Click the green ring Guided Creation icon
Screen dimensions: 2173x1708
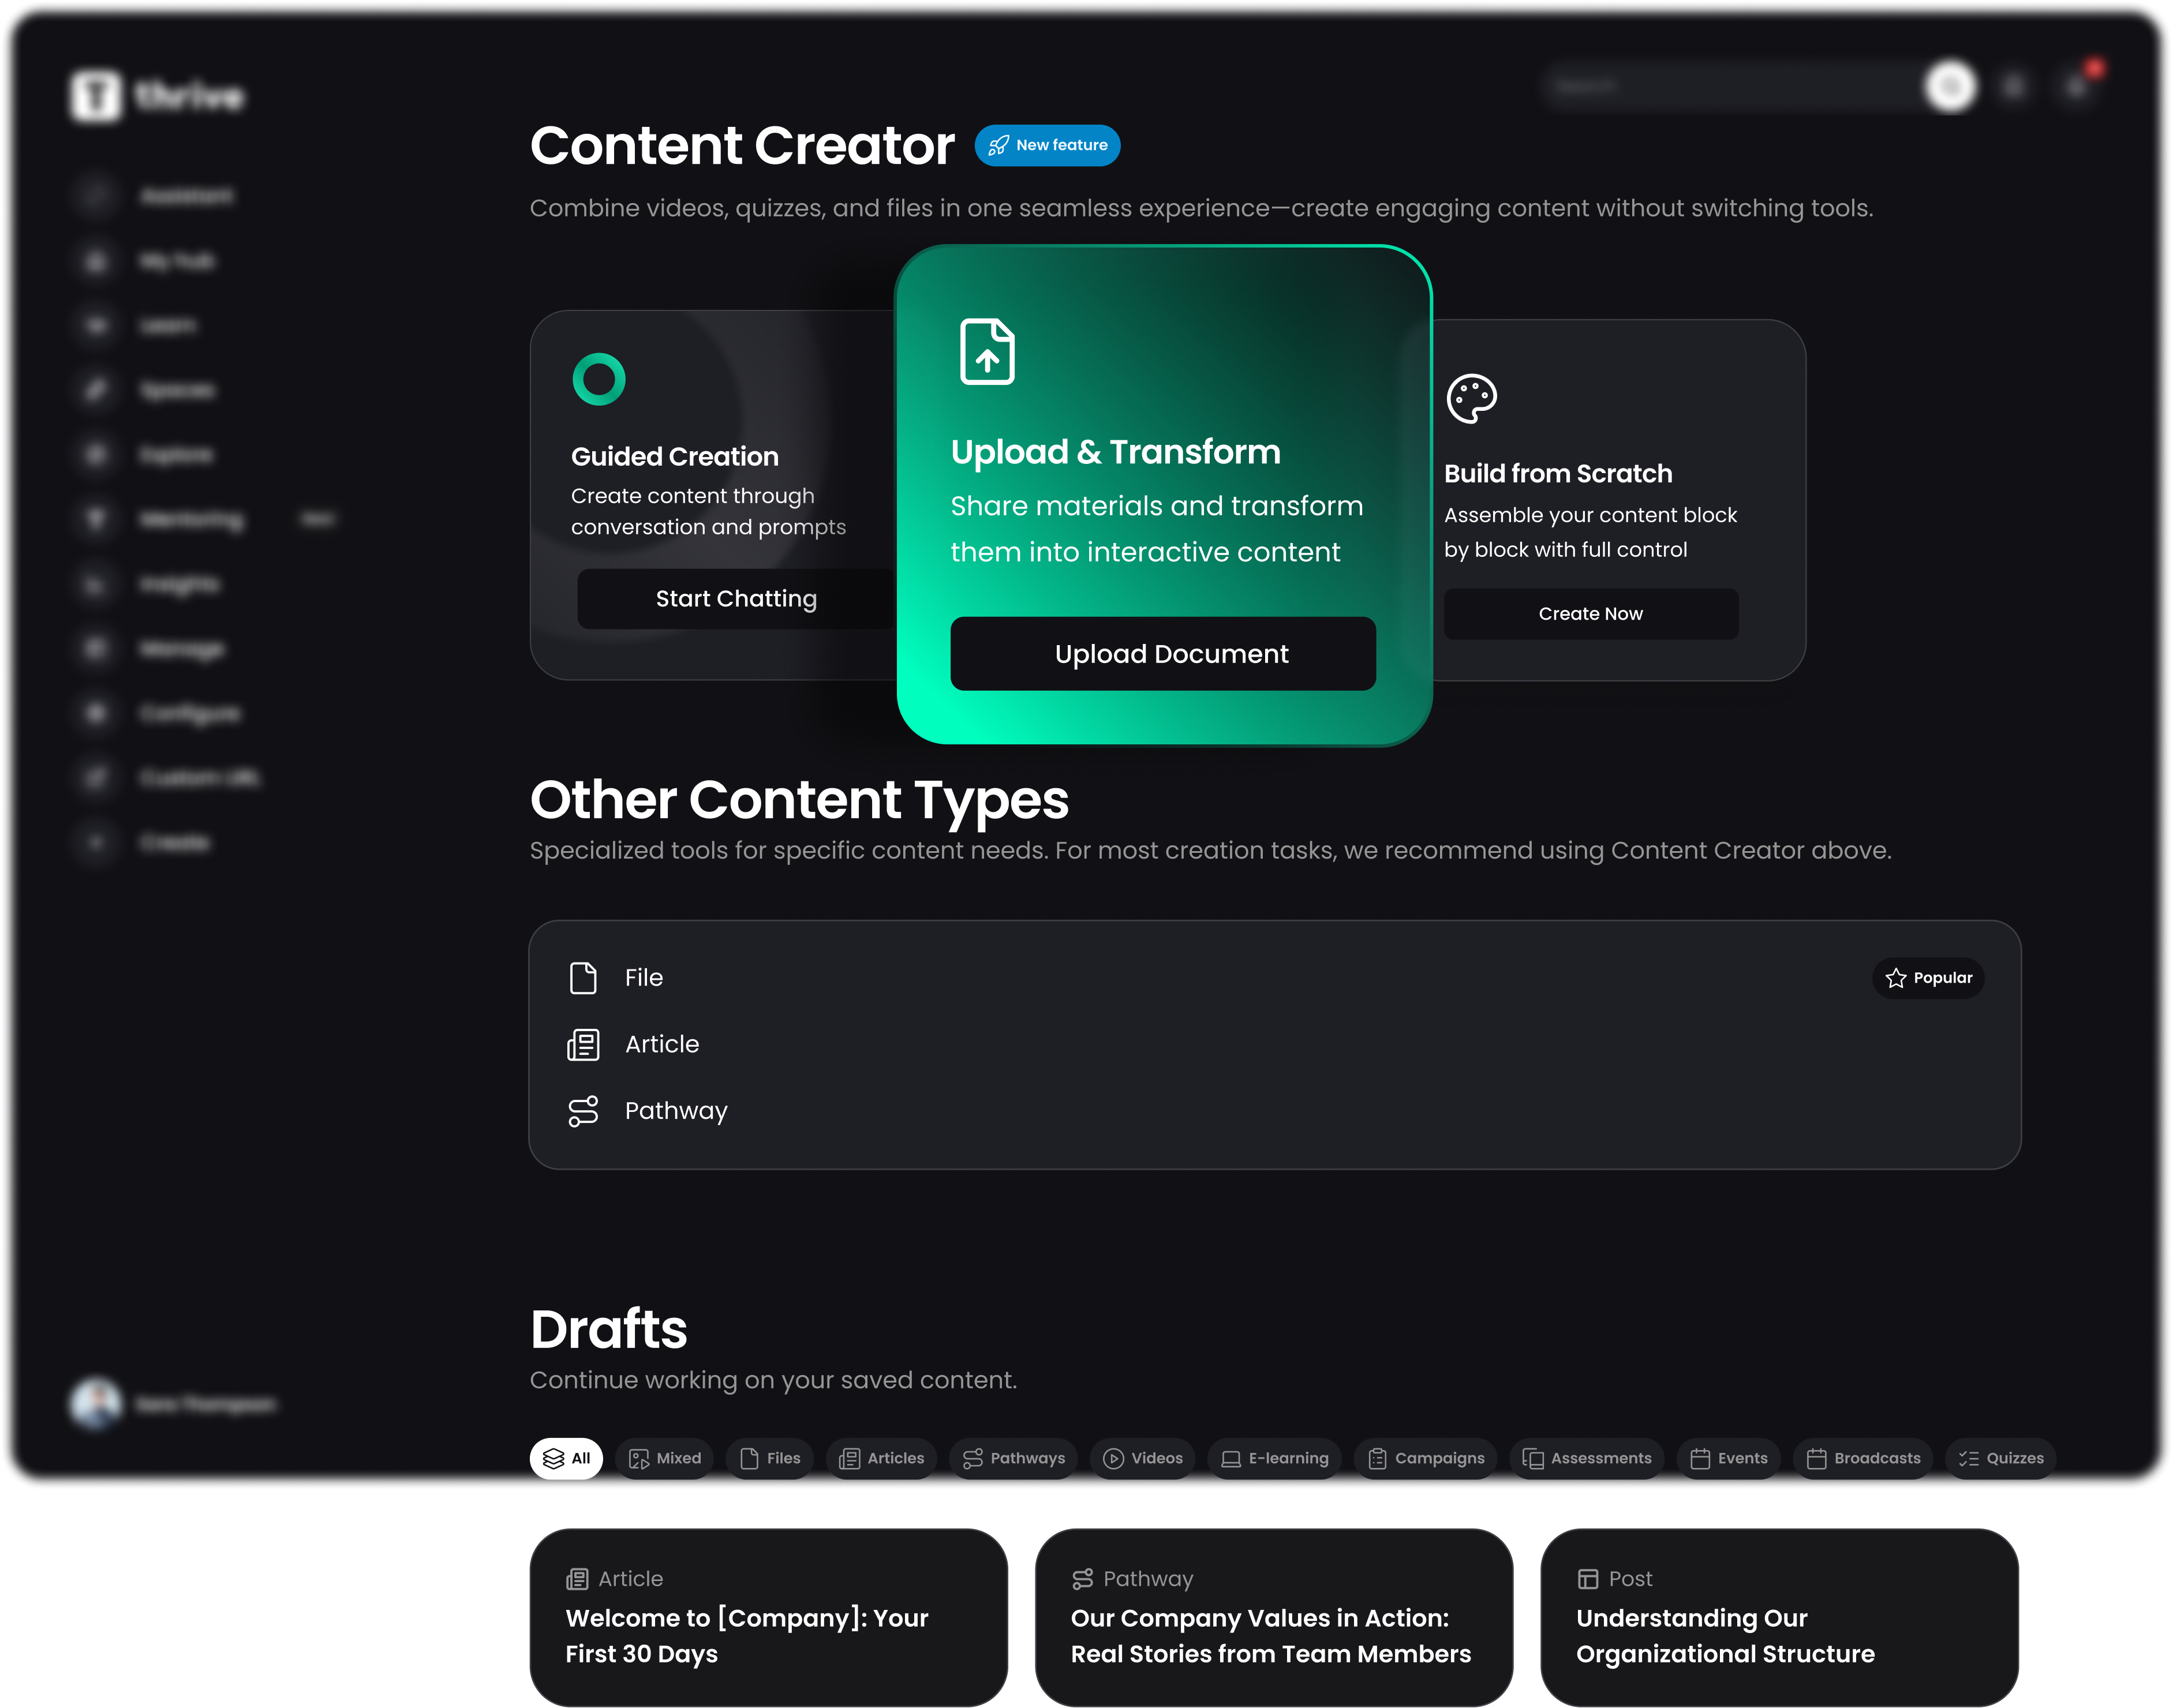[x=599, y=379]
